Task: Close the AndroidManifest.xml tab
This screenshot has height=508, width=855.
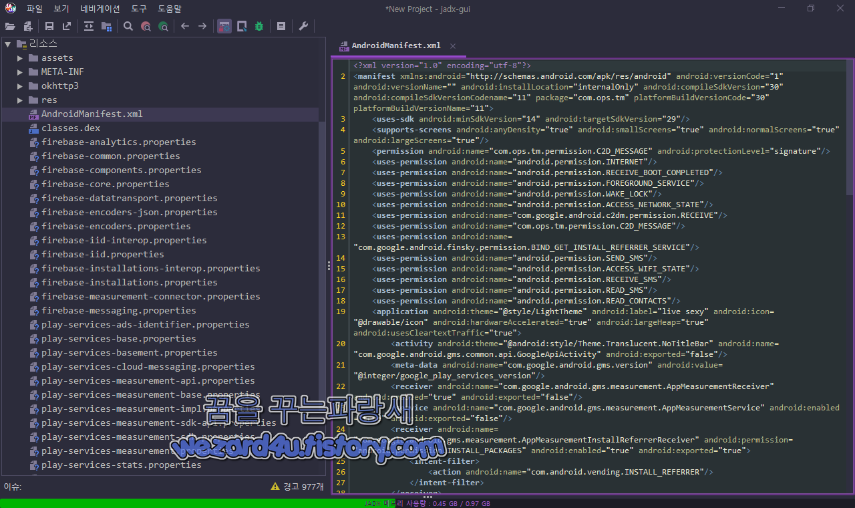Action: [453, 46]
